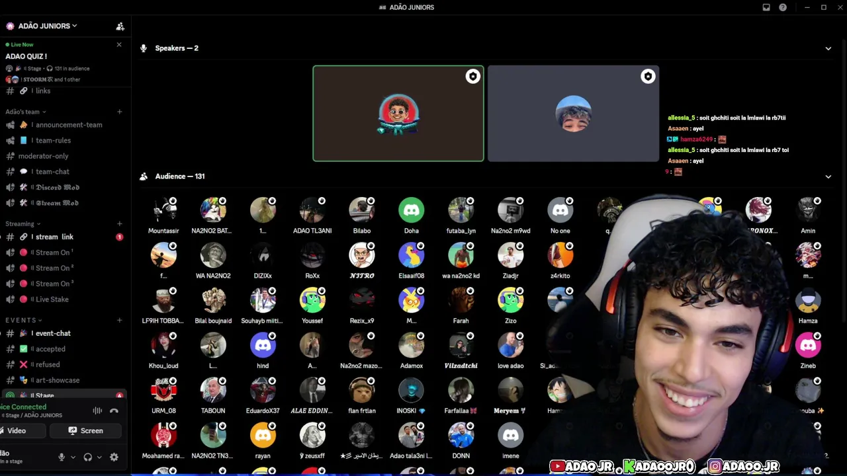Add a channel to EVENTS category
This screenshot has height=476, width=847.
(119, 320)
